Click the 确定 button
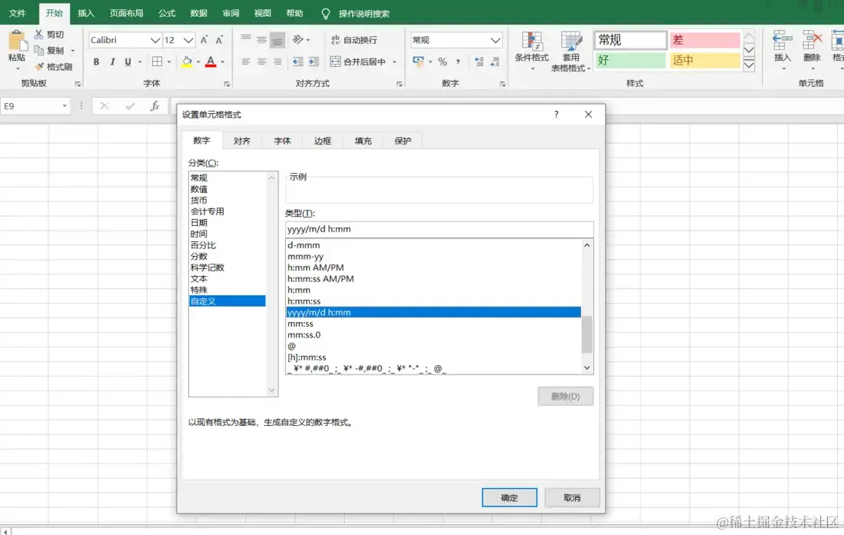Viewport: 844px width, 535px height. tap(509, 498)
